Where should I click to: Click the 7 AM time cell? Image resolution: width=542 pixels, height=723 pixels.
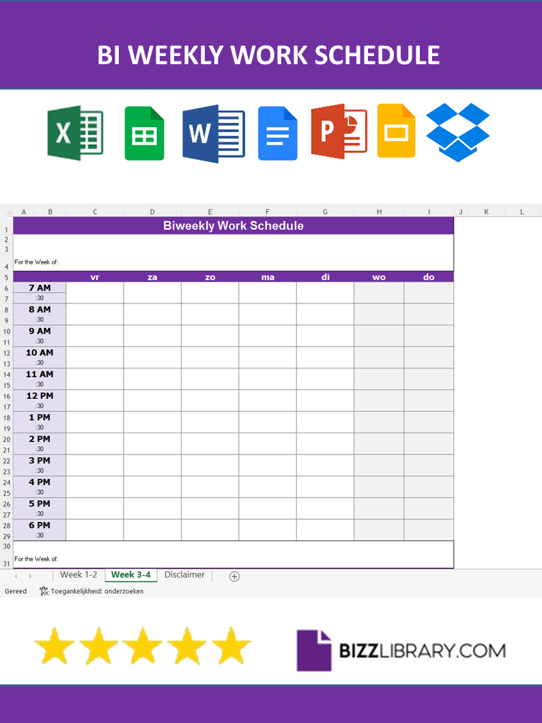[40, 288]
